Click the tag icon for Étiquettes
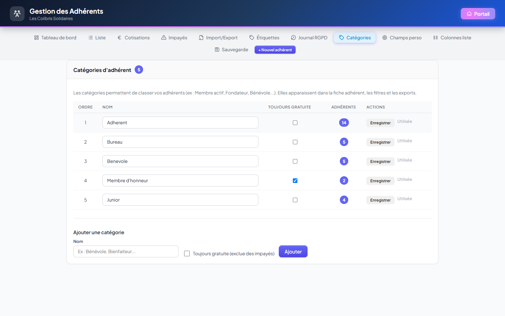This screenshot has width=505, height=316. (x=252, y=38)
